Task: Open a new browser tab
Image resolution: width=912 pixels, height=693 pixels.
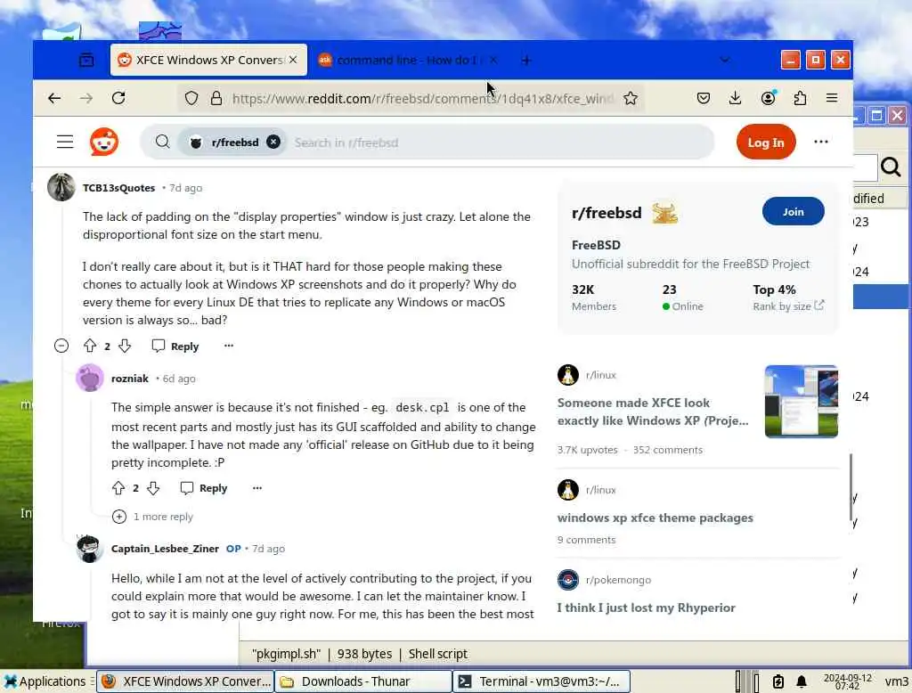Action: pyautogui.click(x=525, y=60)
